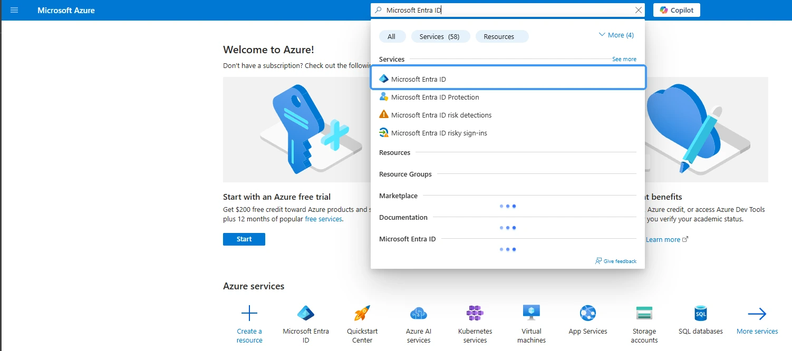Screen dimensions: 792x351
Task: Select the Services (58) filter tab
Action: pos(440,36)
